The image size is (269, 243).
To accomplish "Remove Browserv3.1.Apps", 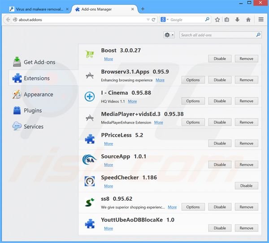I will [x=246, y=80].
